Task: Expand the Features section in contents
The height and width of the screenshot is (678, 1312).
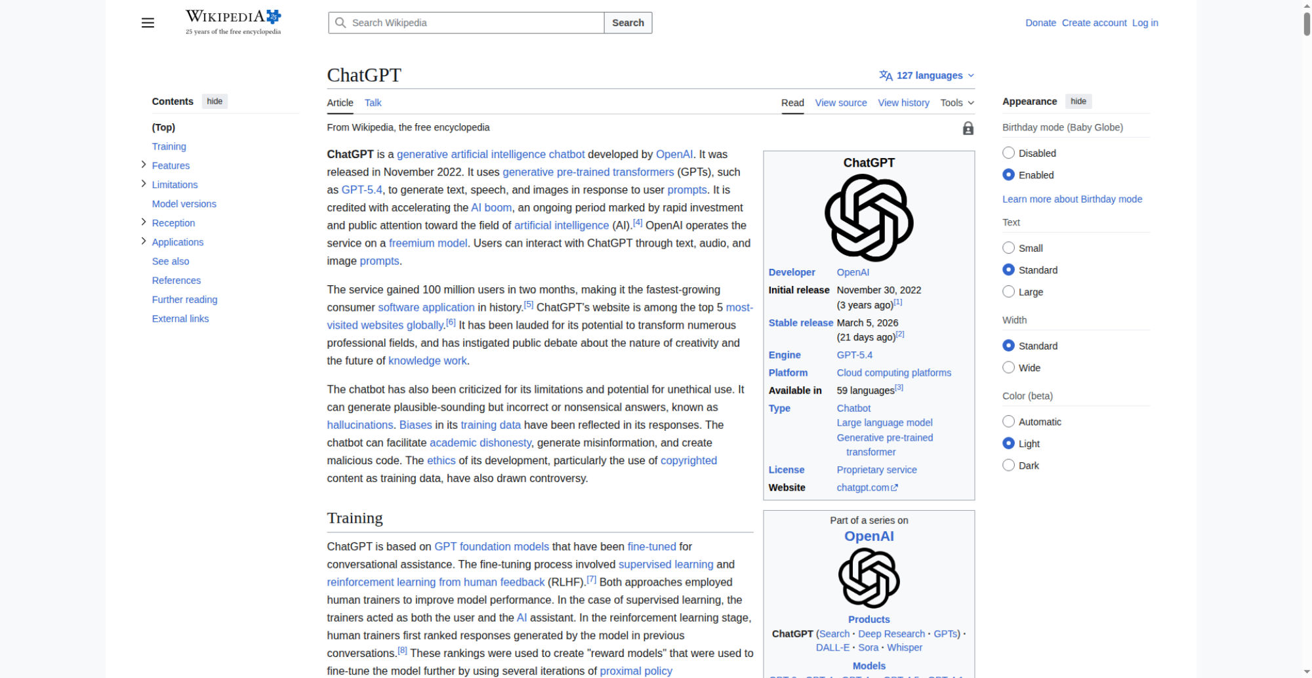Action: click(144, 165)
